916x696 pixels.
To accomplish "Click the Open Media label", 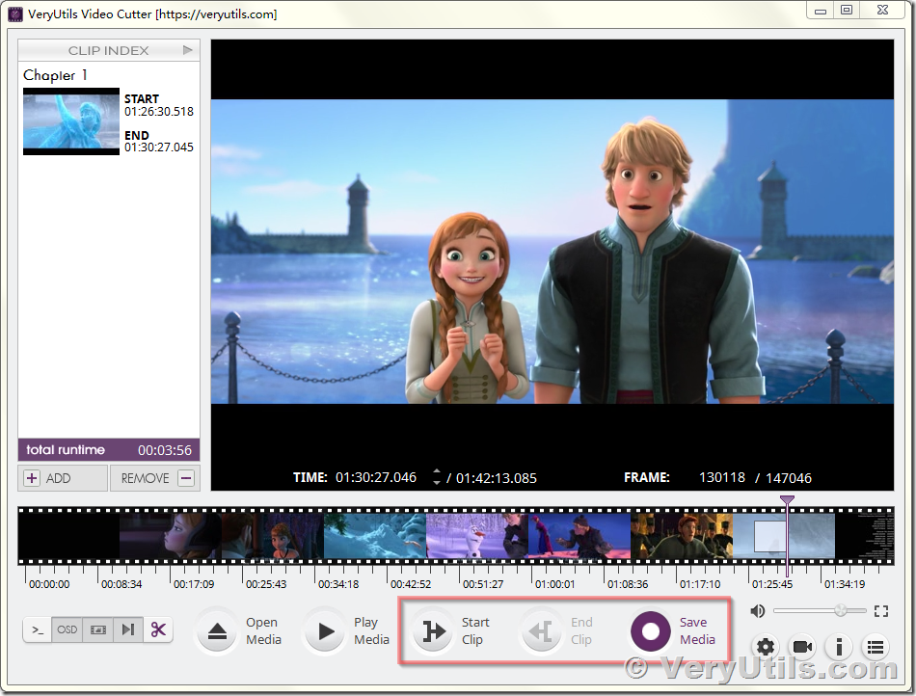I will 263,631.
